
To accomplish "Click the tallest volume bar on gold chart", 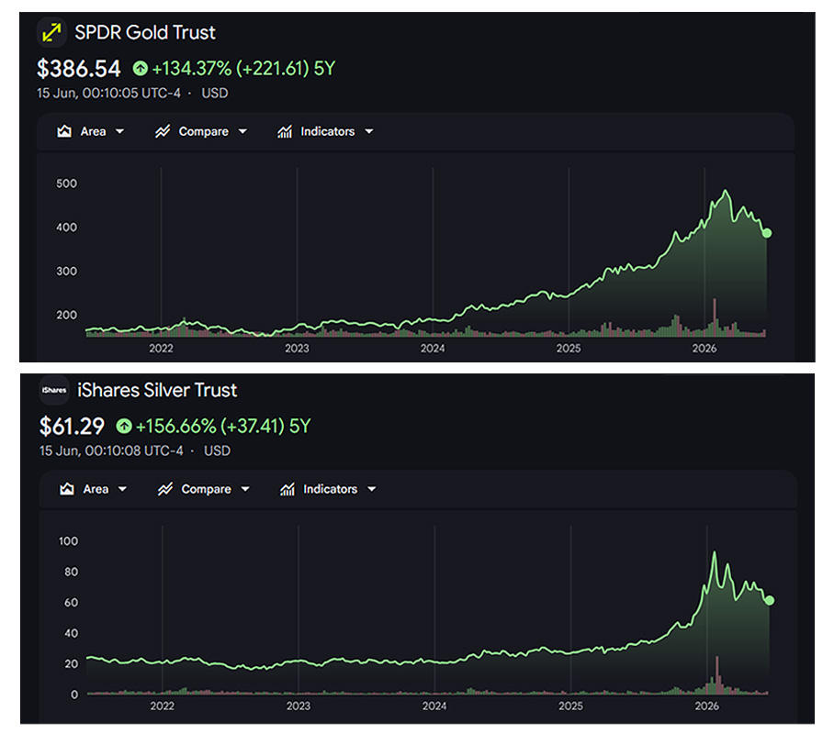I will [x=715, y=317].
